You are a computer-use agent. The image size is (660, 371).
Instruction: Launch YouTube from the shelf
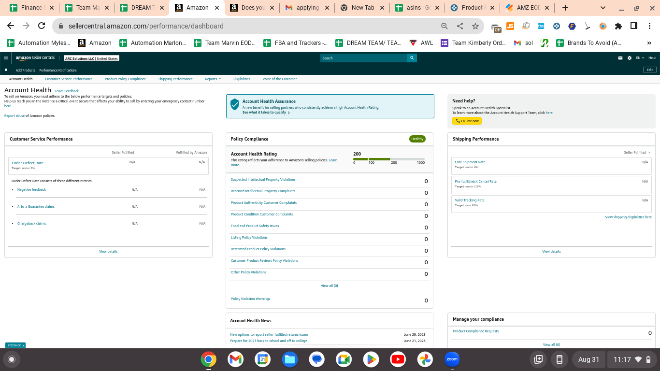pyautogui.click(x=398, y=359)
